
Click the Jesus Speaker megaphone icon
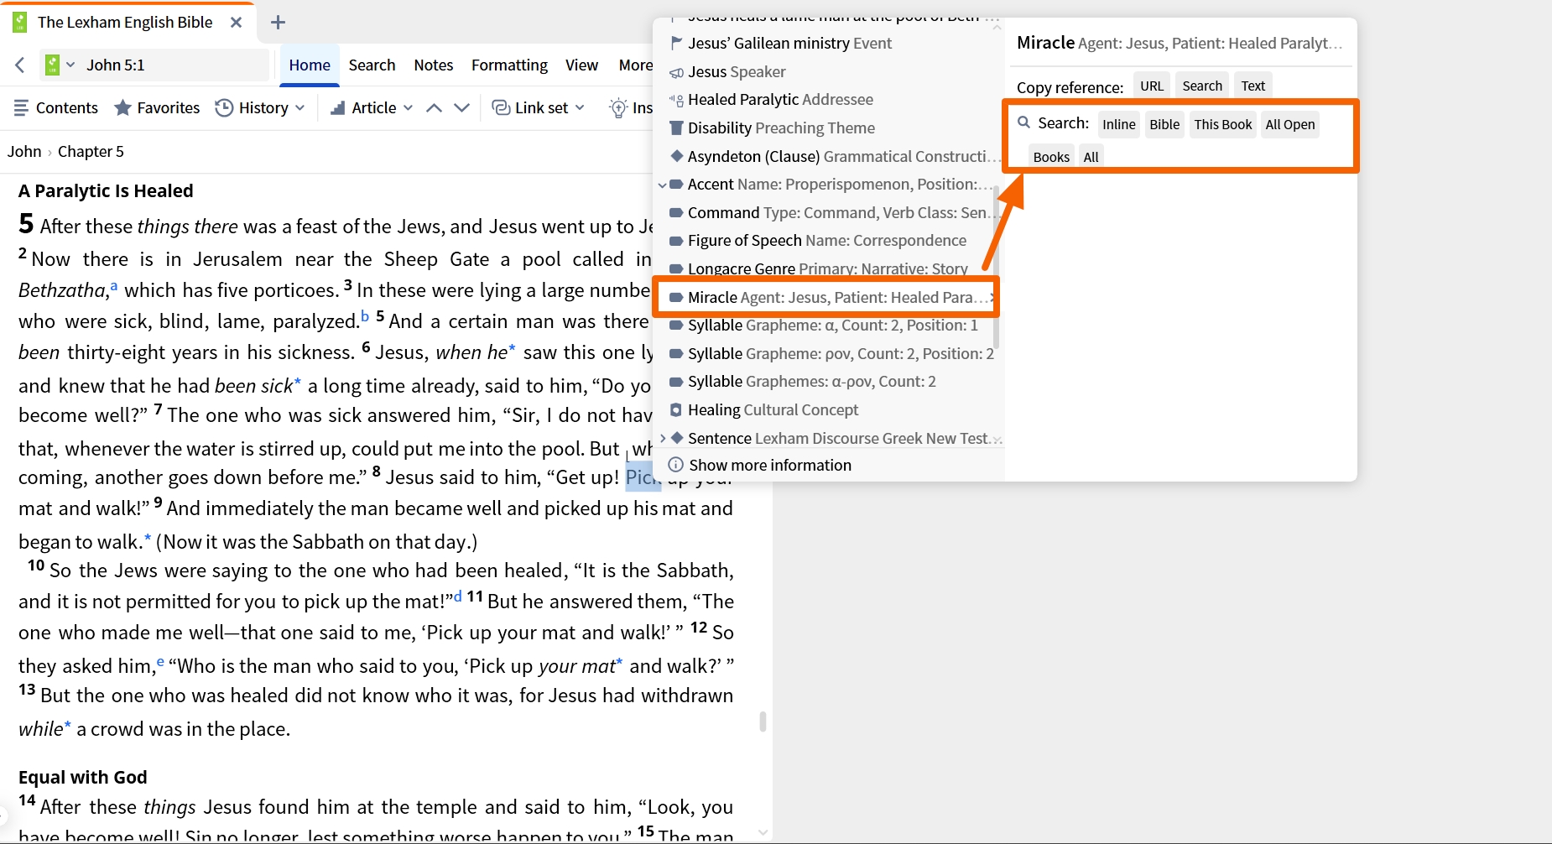[x=675, y=72]
